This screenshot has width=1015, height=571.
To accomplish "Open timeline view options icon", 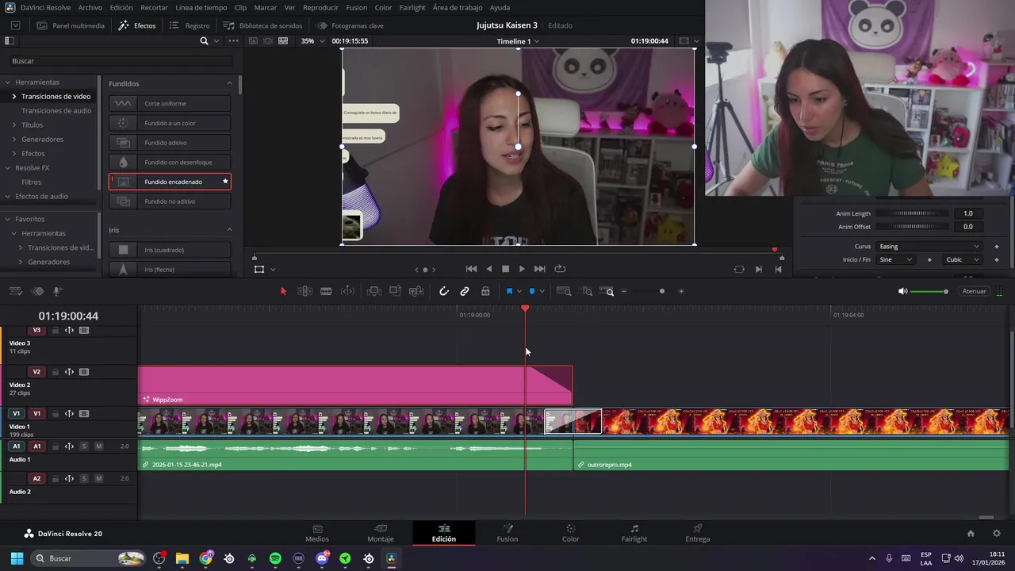I will tap(16, 291).
